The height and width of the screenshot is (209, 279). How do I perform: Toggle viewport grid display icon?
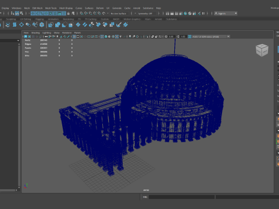(74, 37)
